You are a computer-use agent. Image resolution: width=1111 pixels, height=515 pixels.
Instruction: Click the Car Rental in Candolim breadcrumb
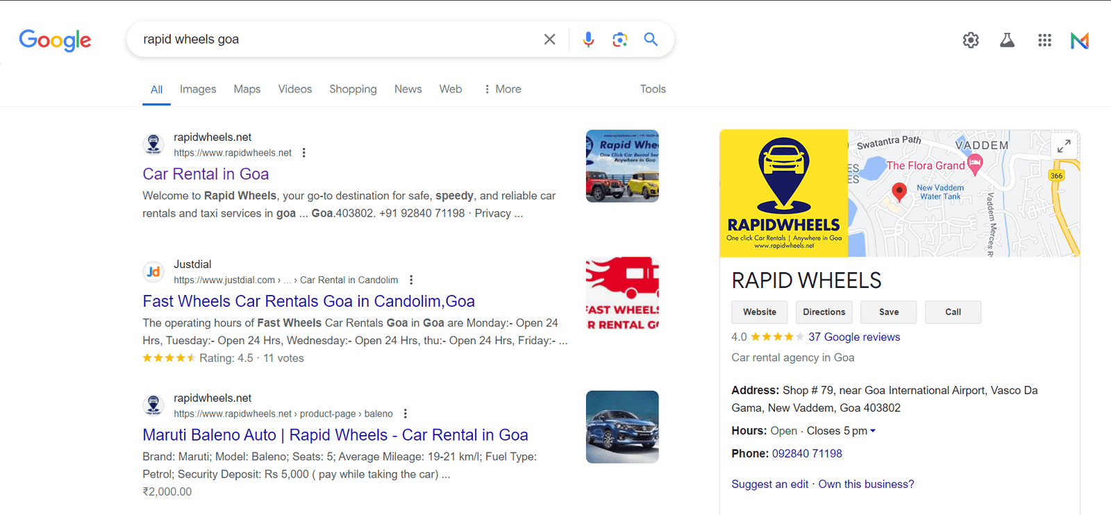click(x=349, y=280)
